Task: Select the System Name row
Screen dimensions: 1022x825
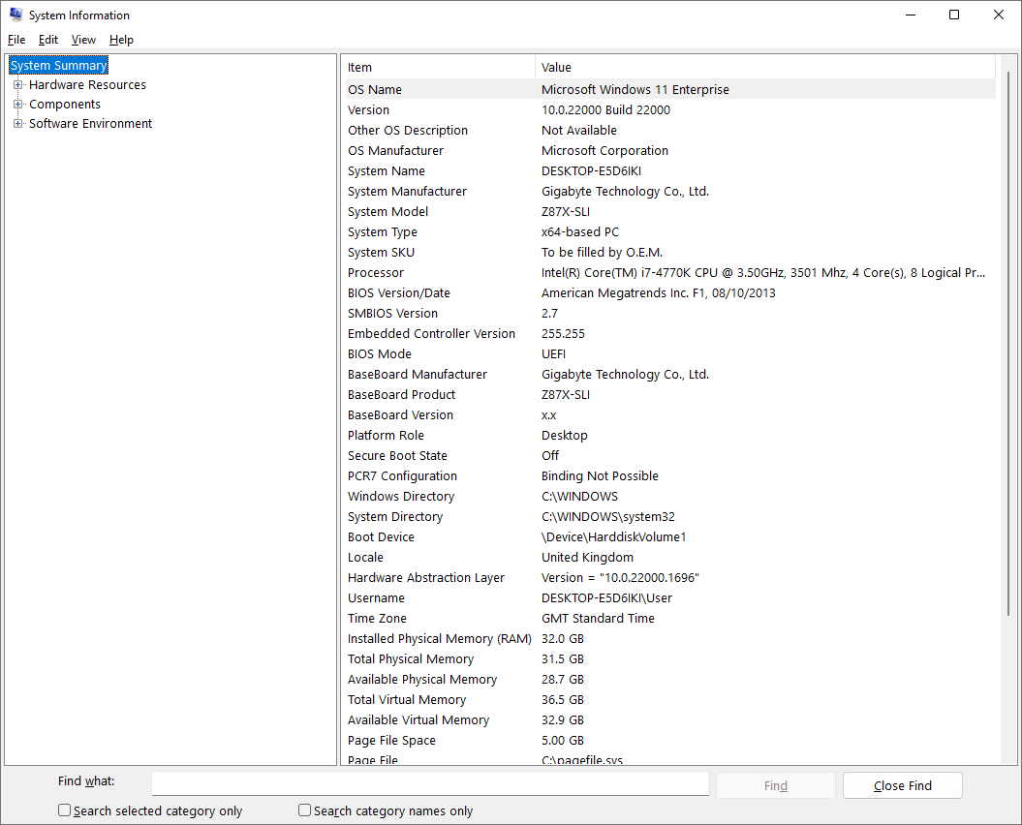Action: pos(670,170)
